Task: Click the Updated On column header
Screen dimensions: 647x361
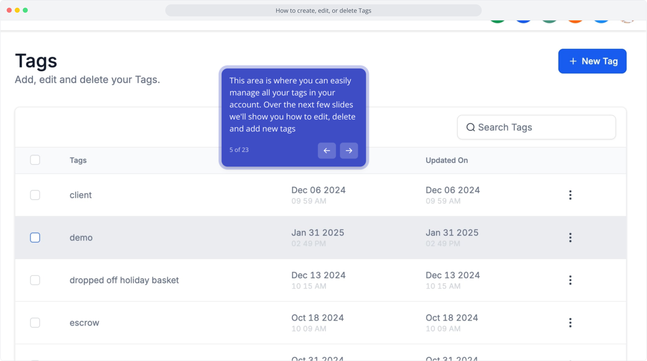Action: click(x=447, y=160)
